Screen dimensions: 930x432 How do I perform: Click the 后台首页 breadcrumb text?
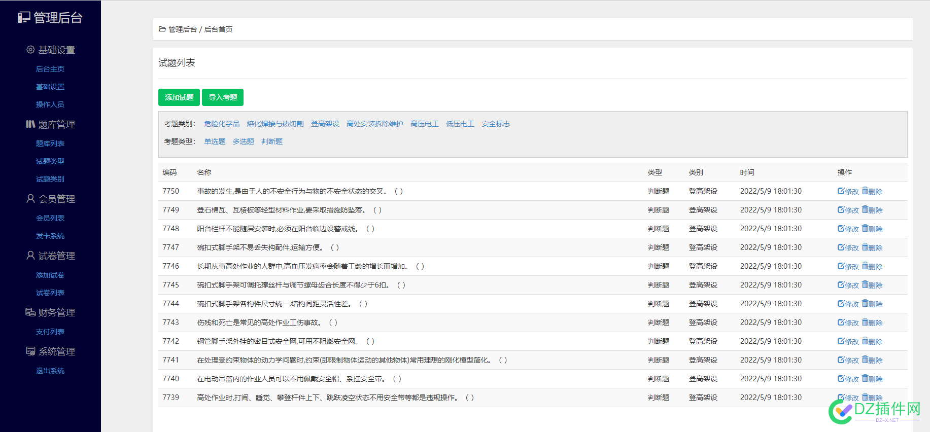click(218, 29)
